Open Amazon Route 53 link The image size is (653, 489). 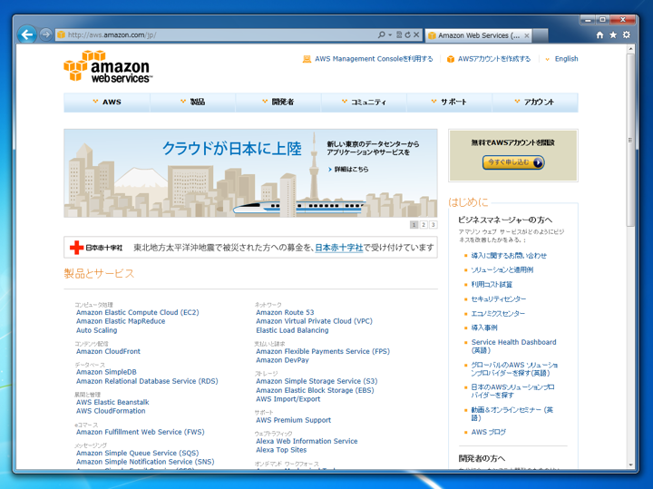pyautogui.click(x=286, y=312)
